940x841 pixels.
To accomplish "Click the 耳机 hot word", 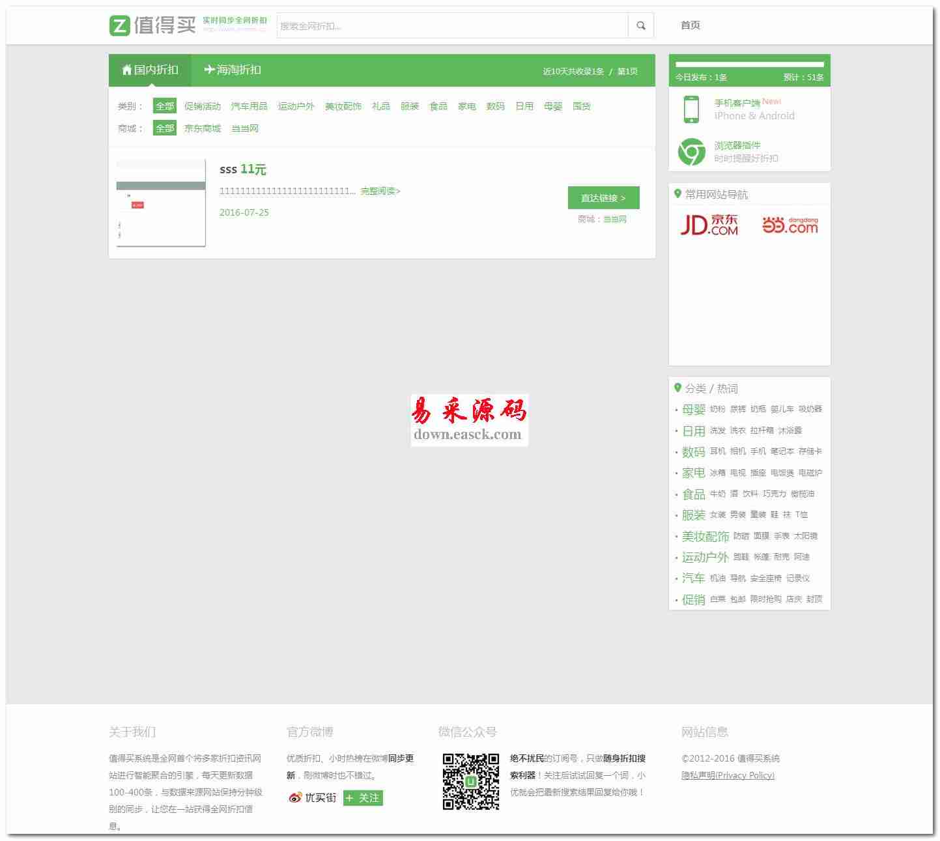I will tap(718, 451).
